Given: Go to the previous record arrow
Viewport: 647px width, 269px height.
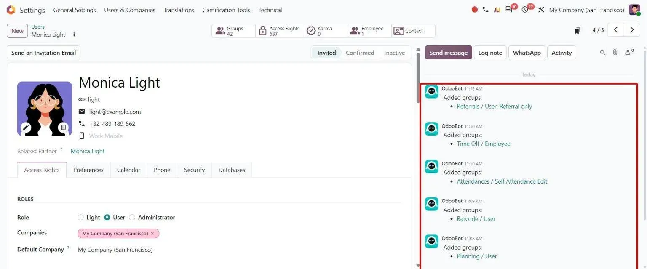Looking at the screenshot, I should [616, 30].
